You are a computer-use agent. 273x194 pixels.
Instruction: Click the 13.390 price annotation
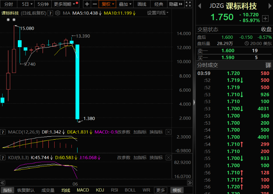(83, 36)
